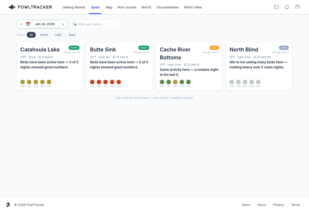Image resolution: width=309 pixels, height=211 pixels.
Task: Open the Cache River Bottoms spot title
Action: (175, 54)
